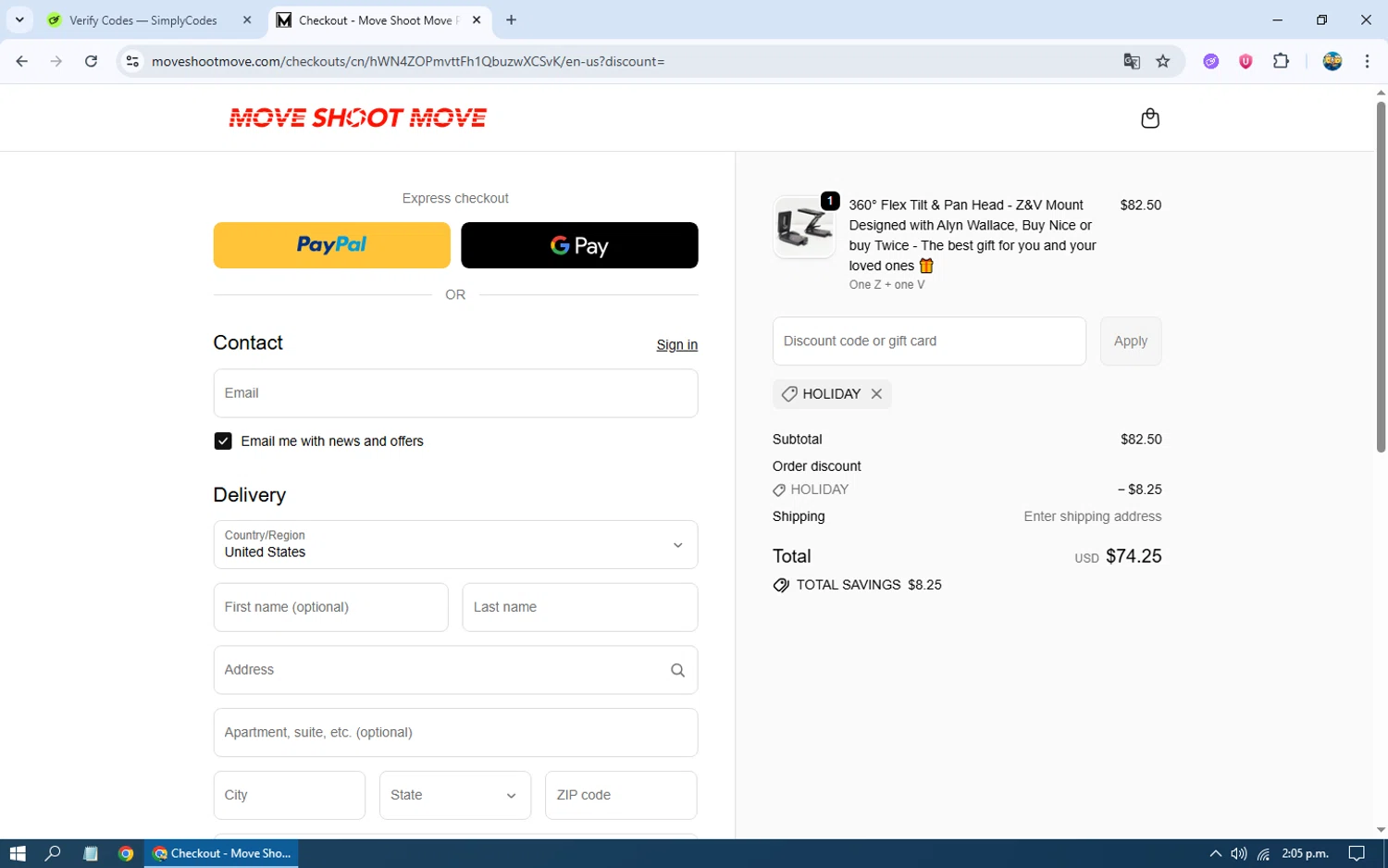Click the HOLIDAY order discount line
Image resolution: width=1388 pixels, height=868 pixels.
tap(967, 490)
